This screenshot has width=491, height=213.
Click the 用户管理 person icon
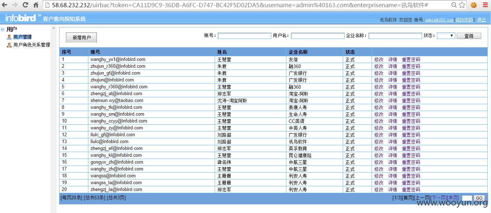tap(9, 37)
